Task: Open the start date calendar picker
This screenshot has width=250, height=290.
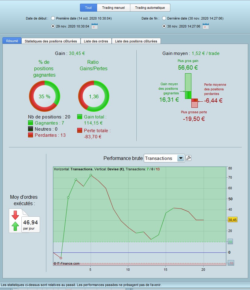Action: (x=95, y=26)
